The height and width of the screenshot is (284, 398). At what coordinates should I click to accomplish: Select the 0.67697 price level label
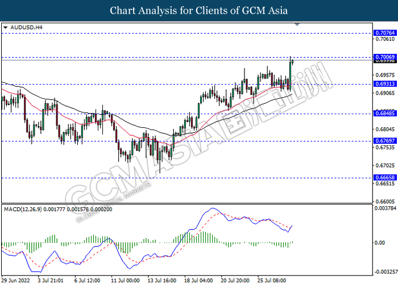(385, 140)
